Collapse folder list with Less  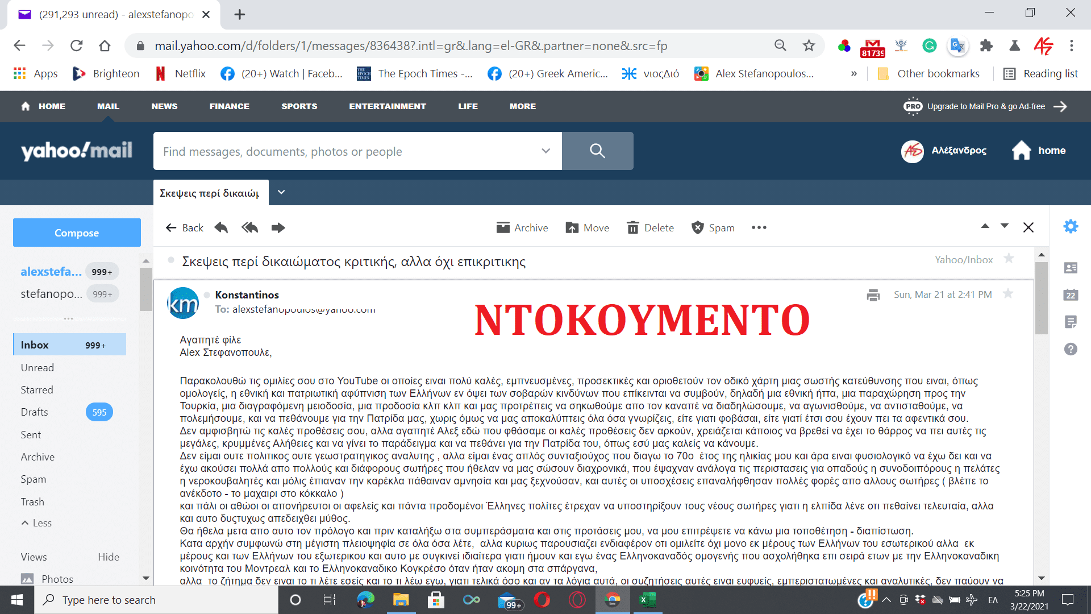[36, 523]
